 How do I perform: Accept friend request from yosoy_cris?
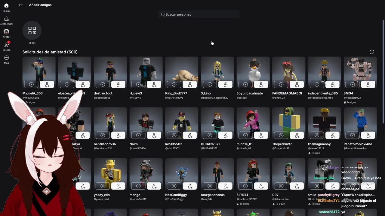[119, 186]
